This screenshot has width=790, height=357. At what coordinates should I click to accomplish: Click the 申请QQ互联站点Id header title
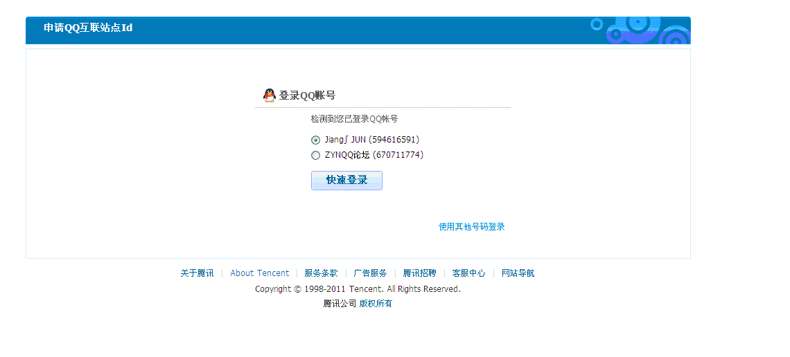(88, 28)
